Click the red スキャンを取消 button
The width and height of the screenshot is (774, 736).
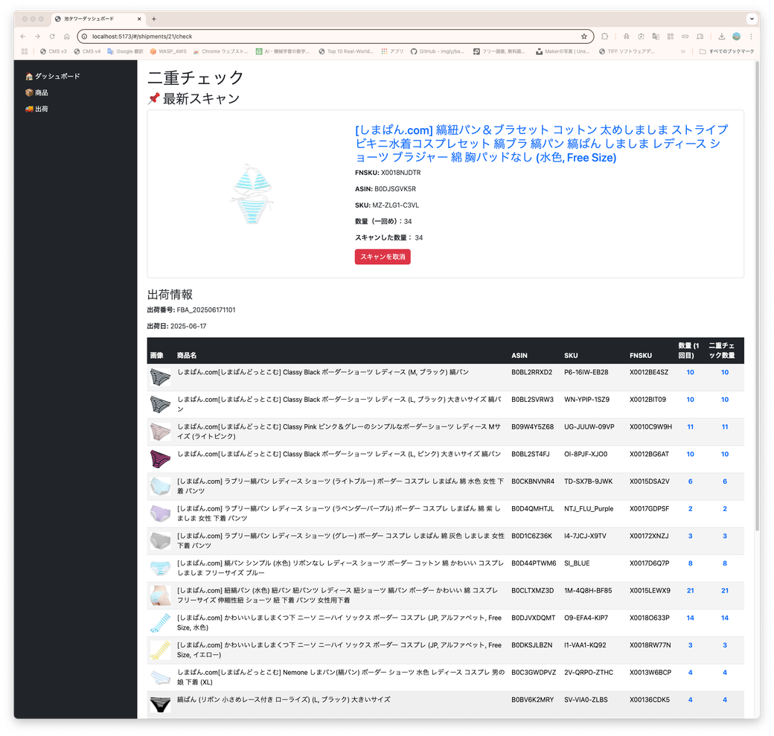coord(383,257)
